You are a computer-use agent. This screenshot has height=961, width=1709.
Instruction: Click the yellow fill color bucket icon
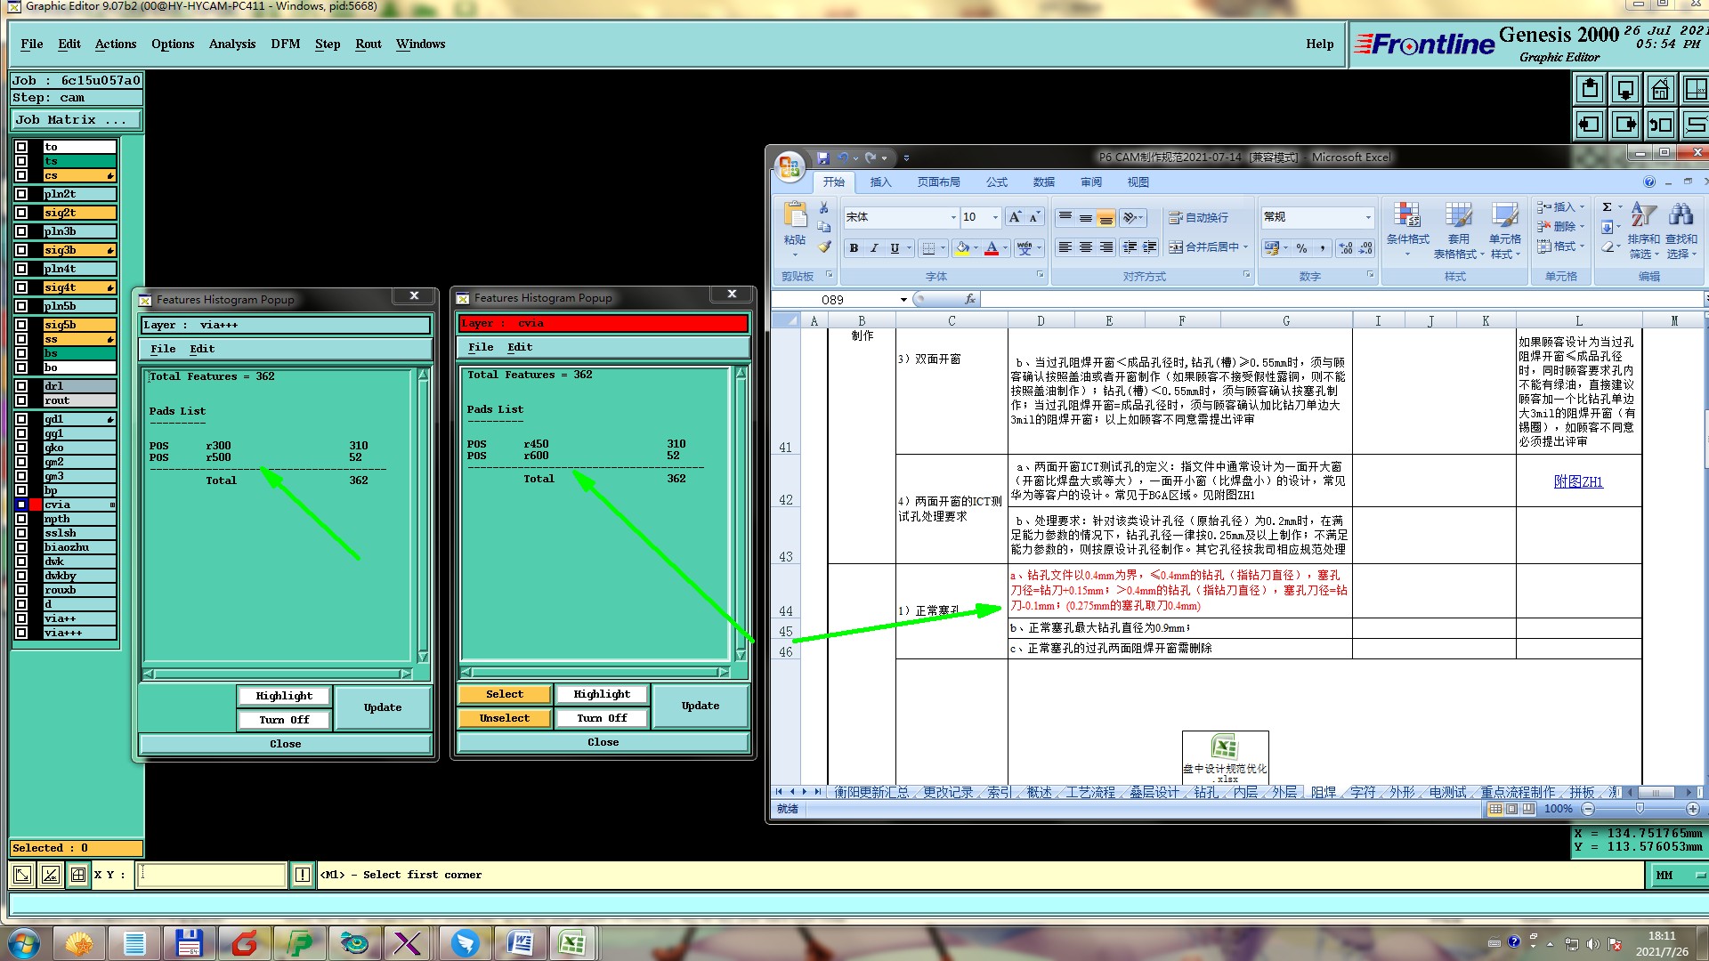961,248
